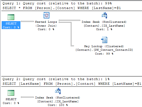The width and height of the screenshot is (142, 107).
Task: Click the Key Lookup (Clustered) label
Action: [104, 46]
